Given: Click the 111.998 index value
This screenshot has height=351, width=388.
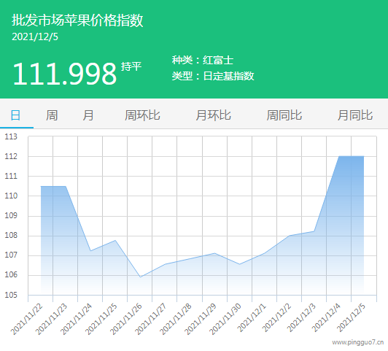Looking at the screenshot, I should click(65, 74).
